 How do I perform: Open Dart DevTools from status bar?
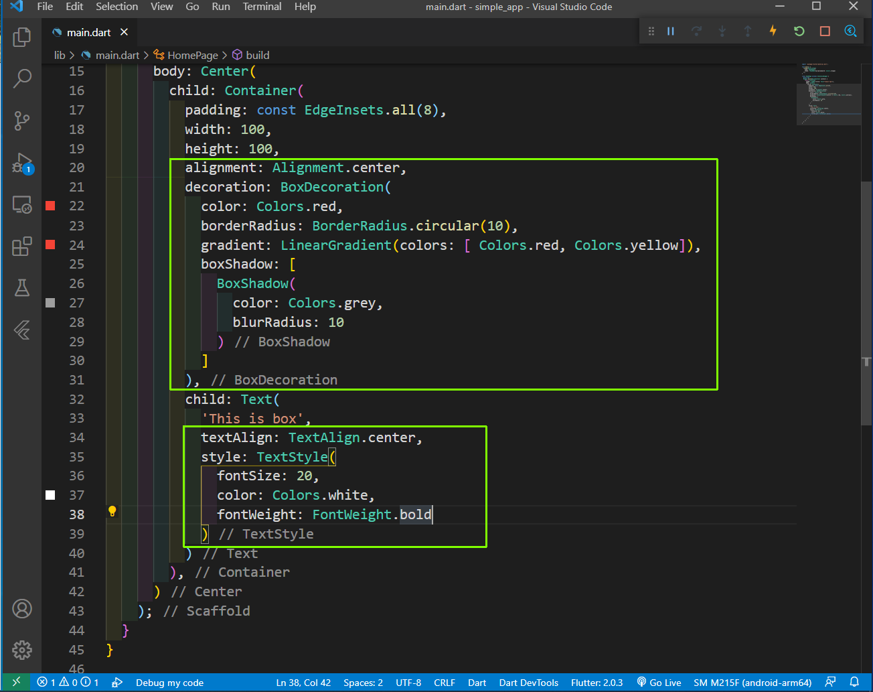[x=528, y=682]
